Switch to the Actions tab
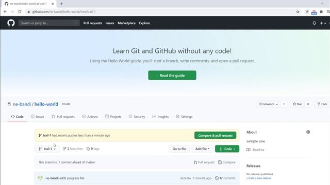 [x=90, y=117]
